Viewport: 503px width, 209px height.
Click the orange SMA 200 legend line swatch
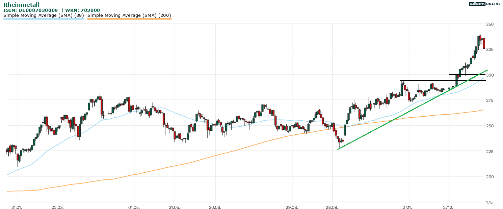coord(129,19)
